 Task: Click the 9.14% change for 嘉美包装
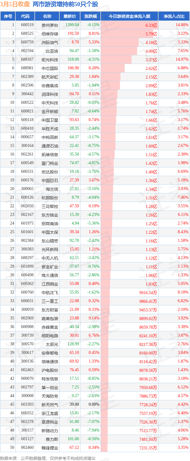(x=94, y=318)
